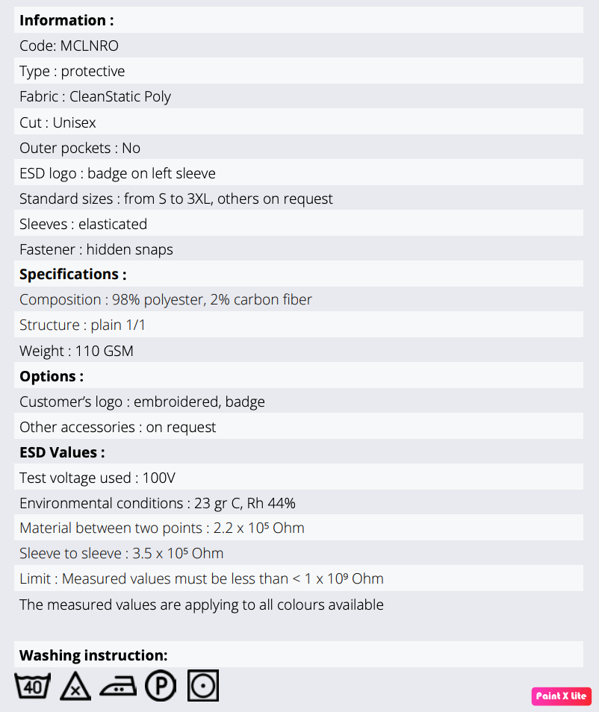
Task: Select the Standard sizes row
Action: point(176,199)
